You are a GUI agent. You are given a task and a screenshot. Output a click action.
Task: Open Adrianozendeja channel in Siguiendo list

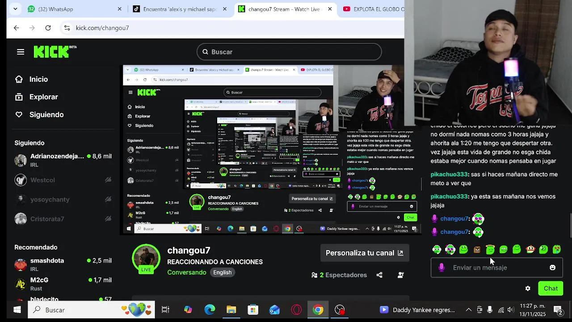[63, 160]
